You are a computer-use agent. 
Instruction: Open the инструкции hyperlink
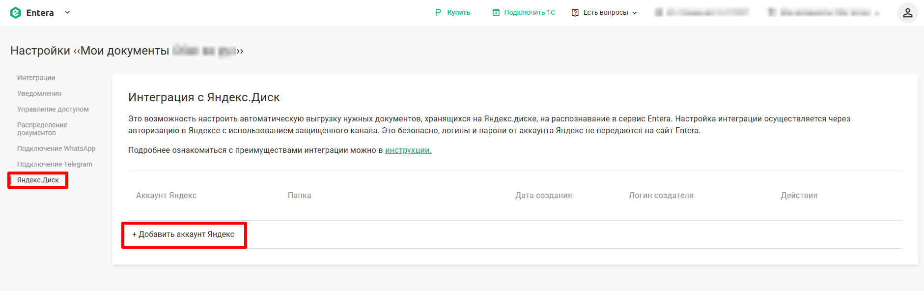point(408,150)
